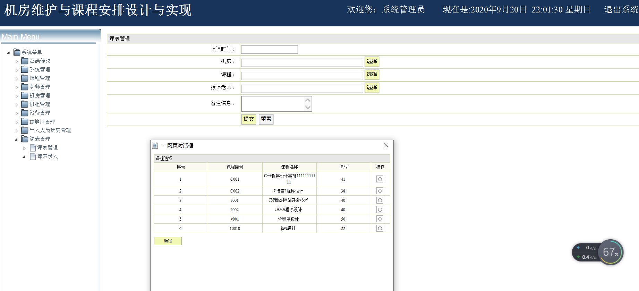
Task: Click the folder icon beside 机房管理
Action: tap(25, 96)
